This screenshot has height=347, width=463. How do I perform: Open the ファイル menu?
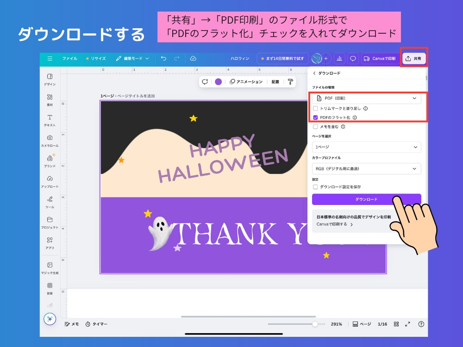coord(69,58)
